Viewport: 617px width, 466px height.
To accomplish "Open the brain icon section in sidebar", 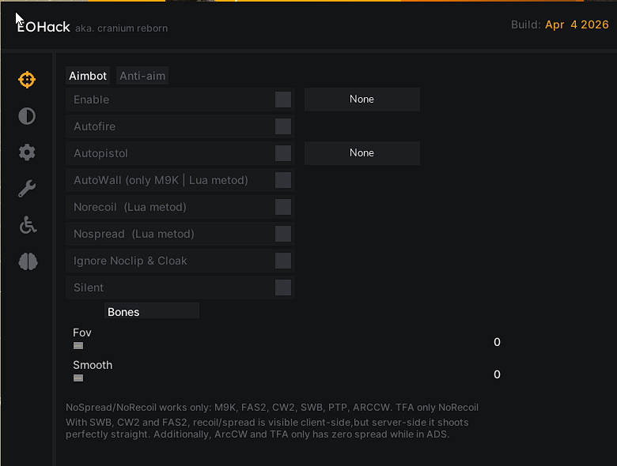I will 27,262.
